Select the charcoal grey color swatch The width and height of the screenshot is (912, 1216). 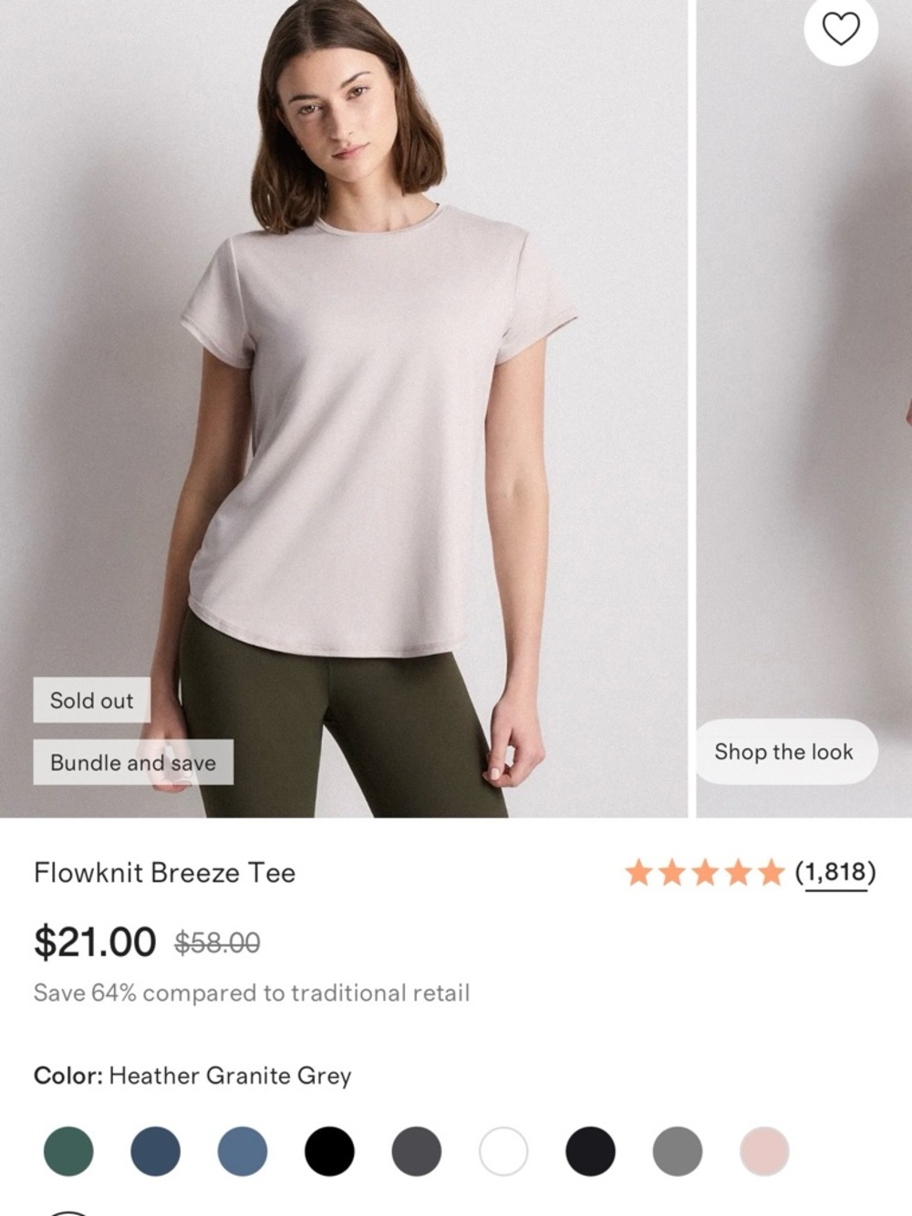point(415,1149)
